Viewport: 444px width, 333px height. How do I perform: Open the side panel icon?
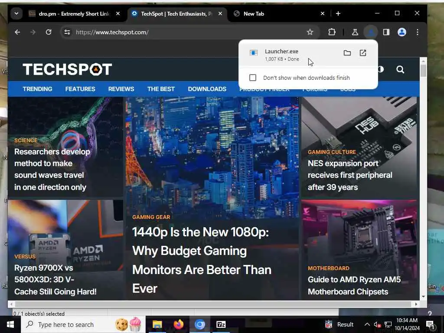[x=386, y=32]
